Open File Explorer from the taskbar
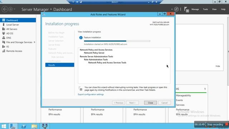 (x=34, y=126)
